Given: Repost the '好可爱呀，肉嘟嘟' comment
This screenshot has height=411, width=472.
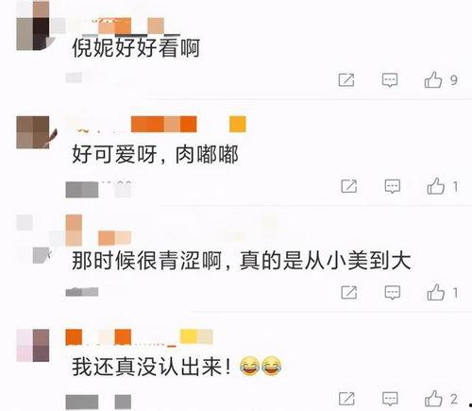Looking at the screenshot, I should [349, 186].
